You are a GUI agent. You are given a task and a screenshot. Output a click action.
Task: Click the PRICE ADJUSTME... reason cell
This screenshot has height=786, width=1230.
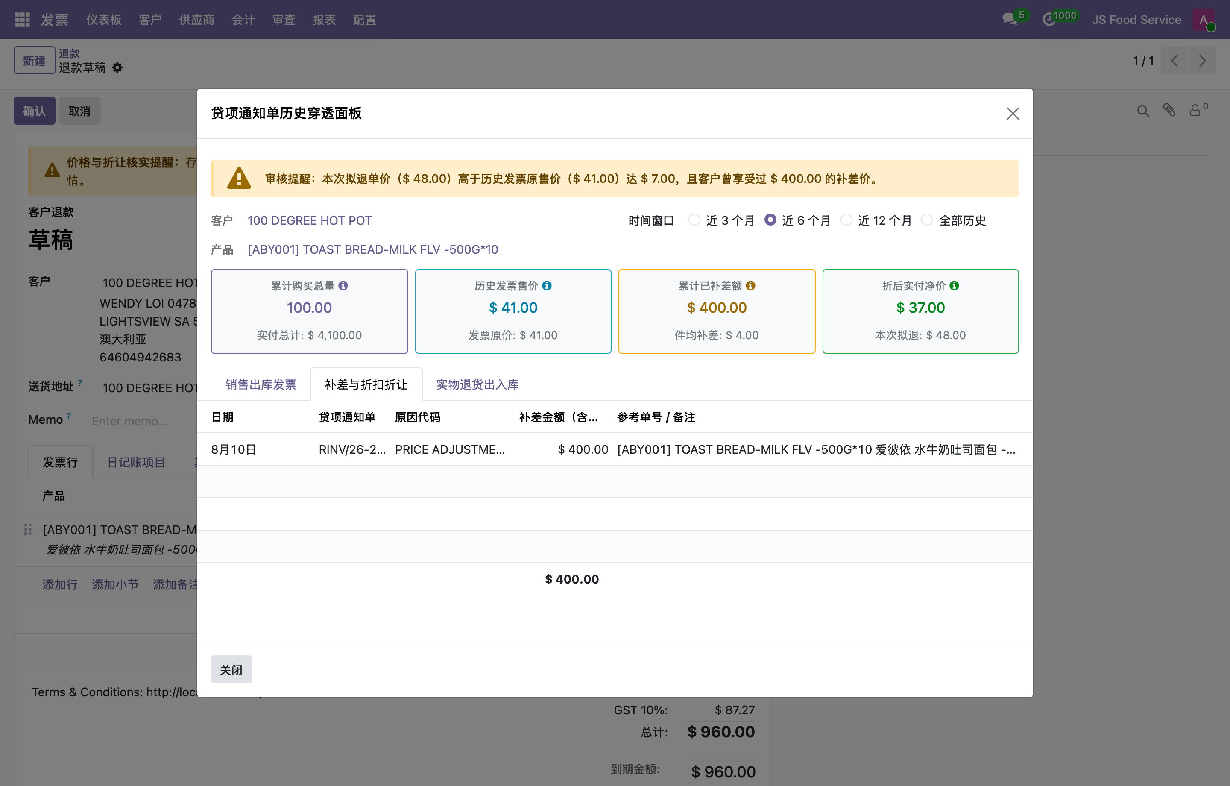tap(449, 449)
